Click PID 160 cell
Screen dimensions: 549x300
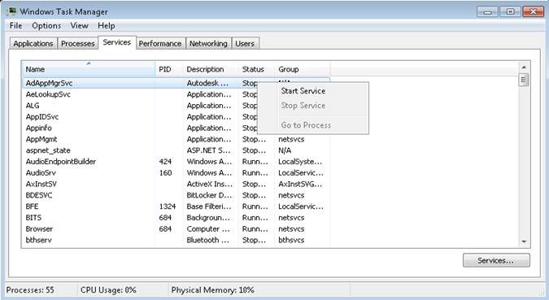[x=165, y=173]
